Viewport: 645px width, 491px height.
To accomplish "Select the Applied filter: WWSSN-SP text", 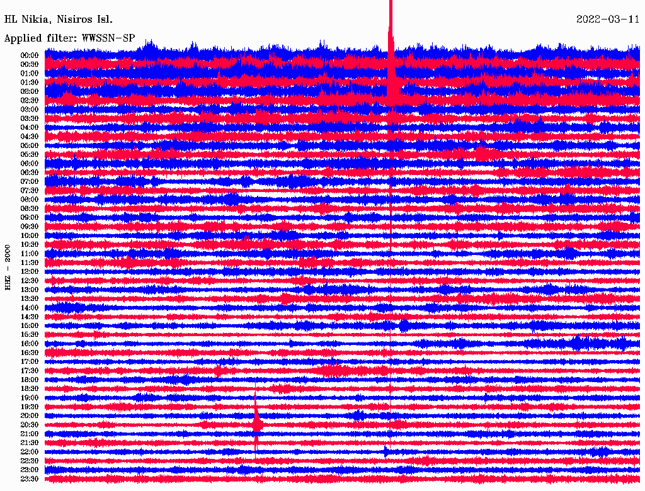I will (x=69, y=38).
